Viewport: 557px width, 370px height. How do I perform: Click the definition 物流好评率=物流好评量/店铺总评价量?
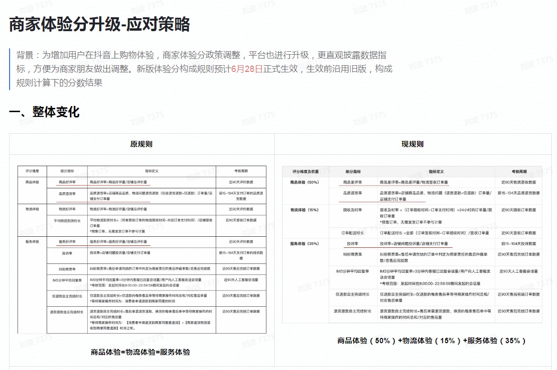(118, 209)
